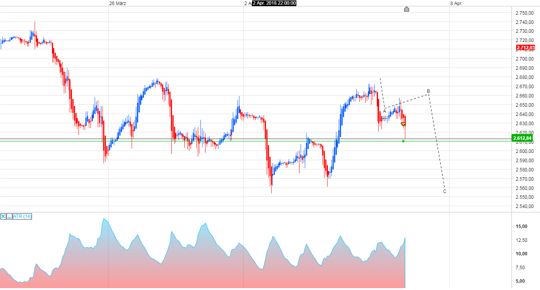Minimize the ATR indicator panel

coord(9,216)
